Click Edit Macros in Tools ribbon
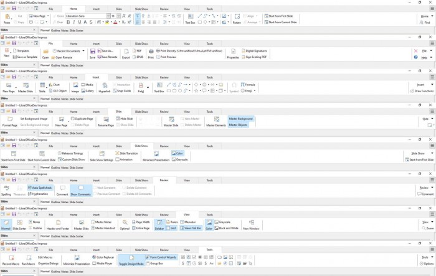Image resolution: width=436 pixels, height=276 pixels. [x=45, y=257]
